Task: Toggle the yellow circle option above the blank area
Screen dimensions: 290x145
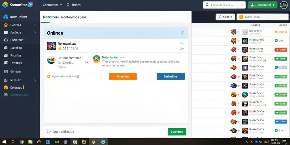Action: (49, 76)
